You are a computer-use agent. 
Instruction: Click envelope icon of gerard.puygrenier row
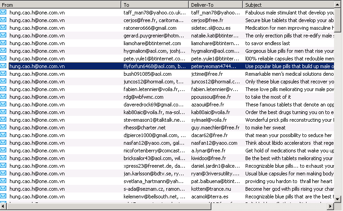tap(3, 35)
